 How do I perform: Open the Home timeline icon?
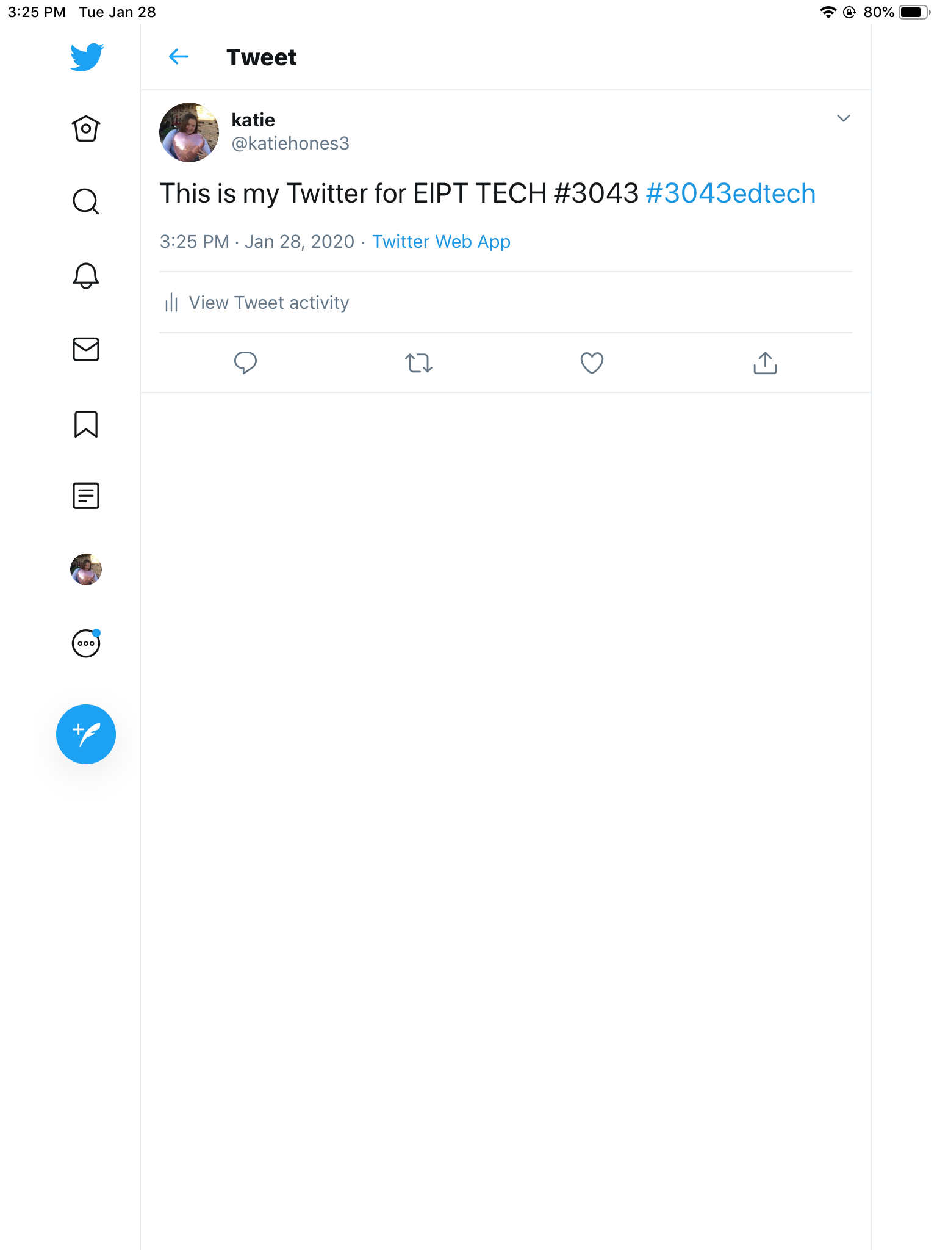point(86,129)
